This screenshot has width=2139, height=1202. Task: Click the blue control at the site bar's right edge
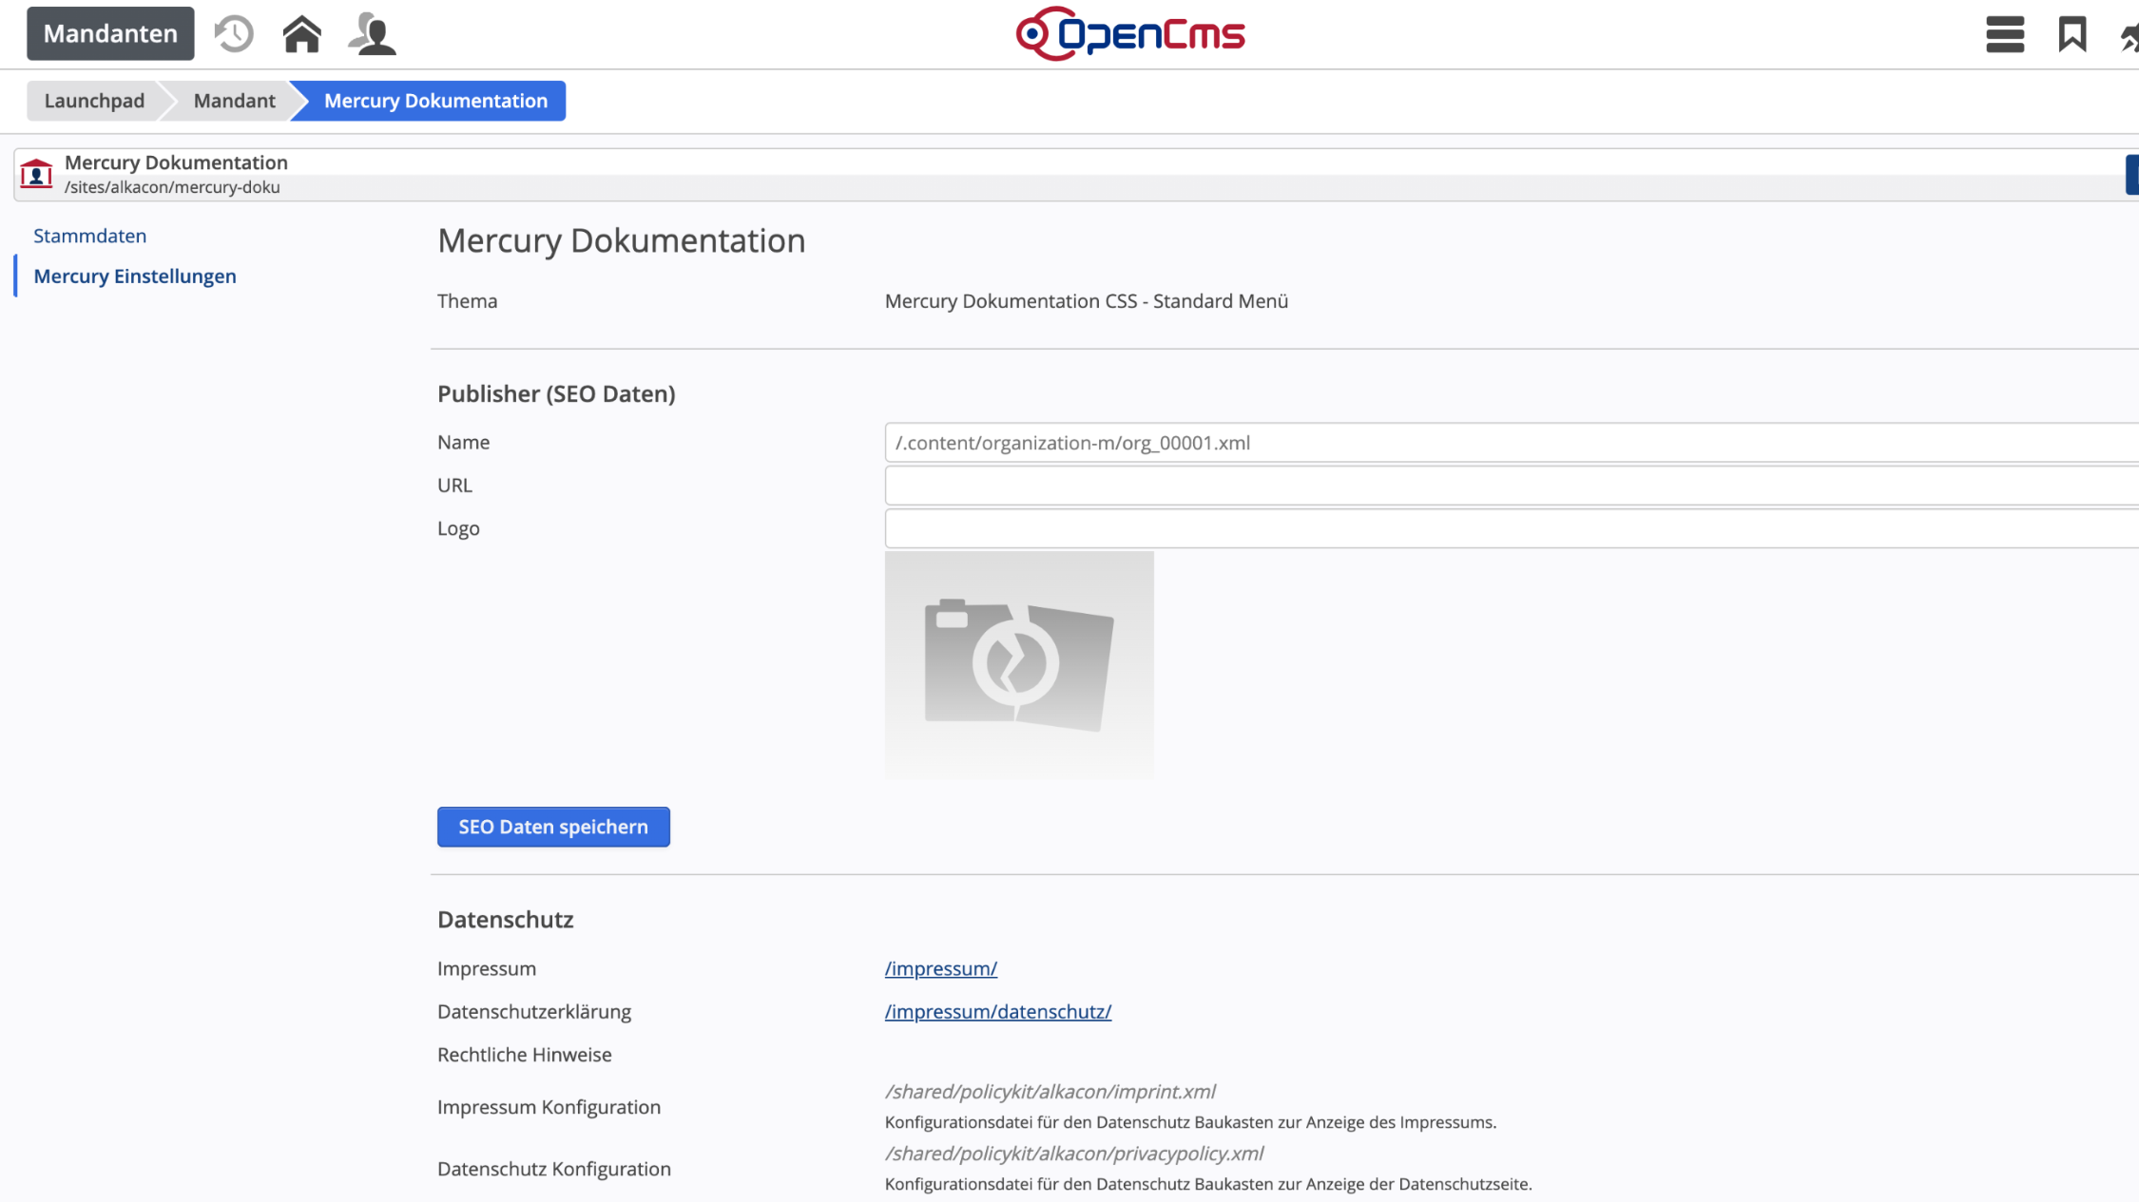[2132, 174]
